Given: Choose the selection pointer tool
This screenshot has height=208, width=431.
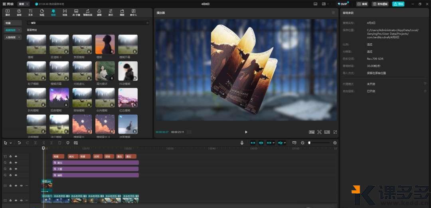Looking at the screenshot, I should tap(6, 143).
